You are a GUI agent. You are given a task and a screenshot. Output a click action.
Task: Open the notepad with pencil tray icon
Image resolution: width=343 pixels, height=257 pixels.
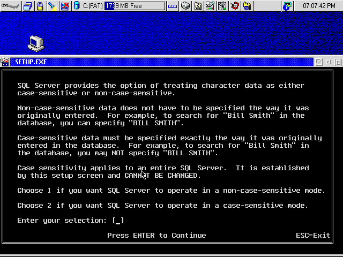(x=210, y=6)
